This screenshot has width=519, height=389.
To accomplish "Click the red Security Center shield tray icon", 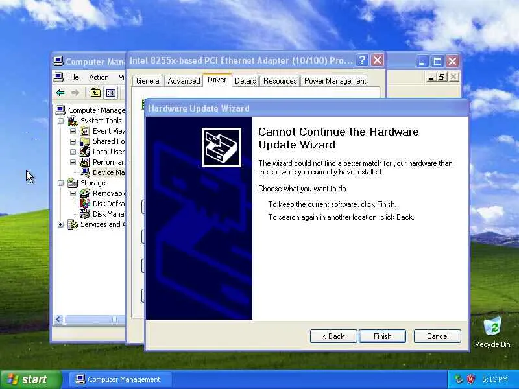I will pyautogui.click(x=471, y=379).
